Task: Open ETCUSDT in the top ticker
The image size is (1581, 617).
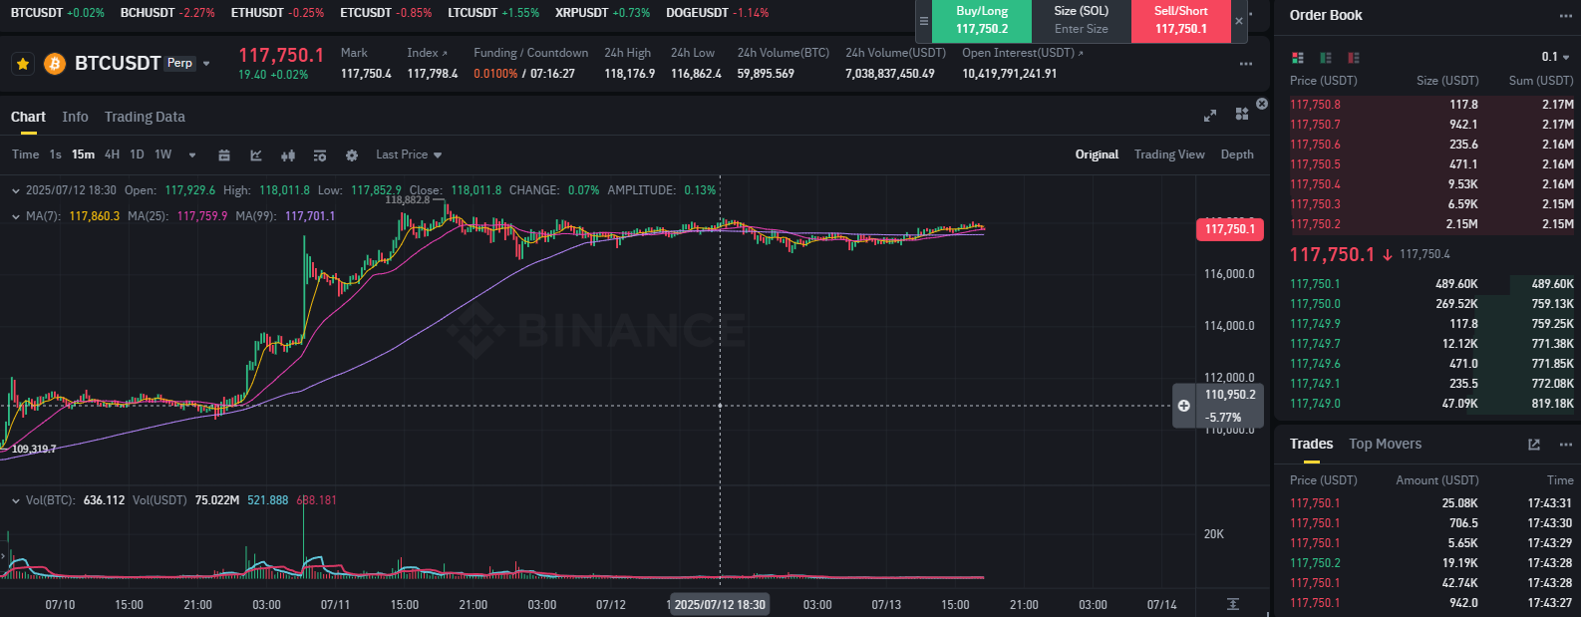Action: point(386,13)
